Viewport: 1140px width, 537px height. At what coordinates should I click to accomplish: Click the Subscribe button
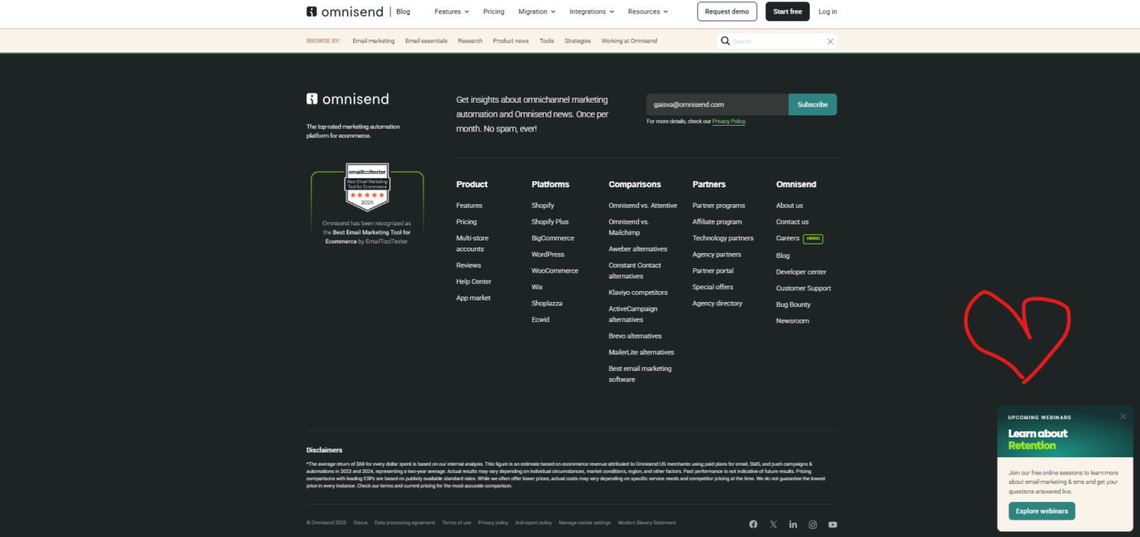coord(812,104)
